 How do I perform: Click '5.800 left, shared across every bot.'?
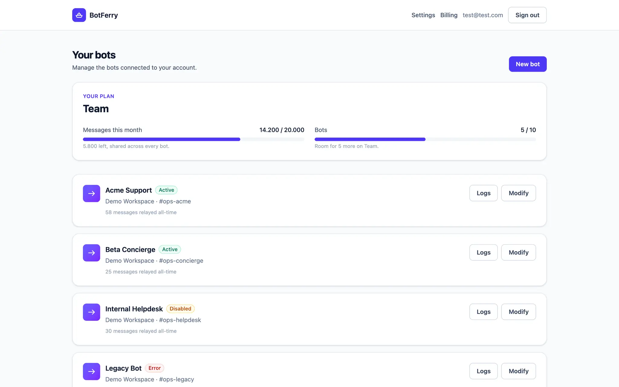pyautogui.click(x=126, y=146)
